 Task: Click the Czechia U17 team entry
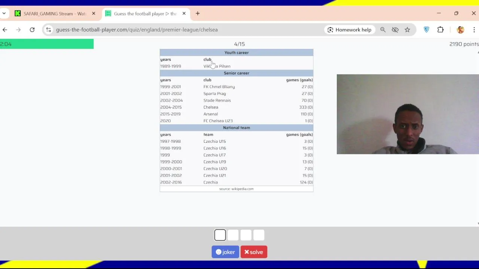tap(214, 155)
